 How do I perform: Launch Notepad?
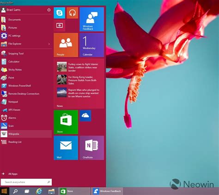[26, 102]
